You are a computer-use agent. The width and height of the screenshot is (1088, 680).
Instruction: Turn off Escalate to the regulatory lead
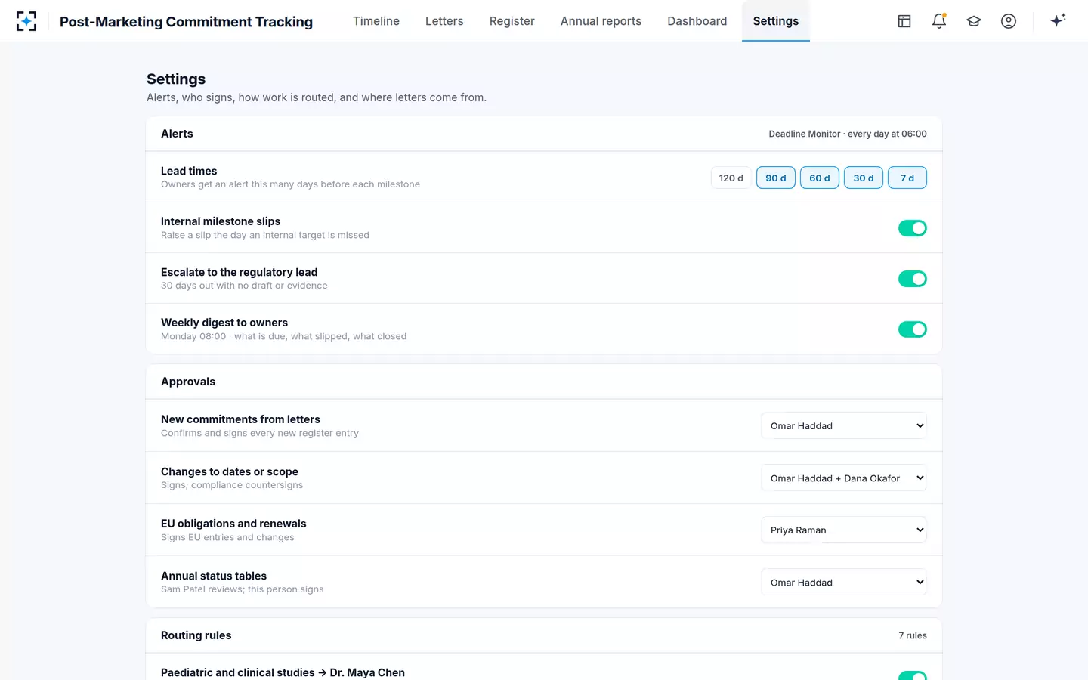[x=913, y=279]
